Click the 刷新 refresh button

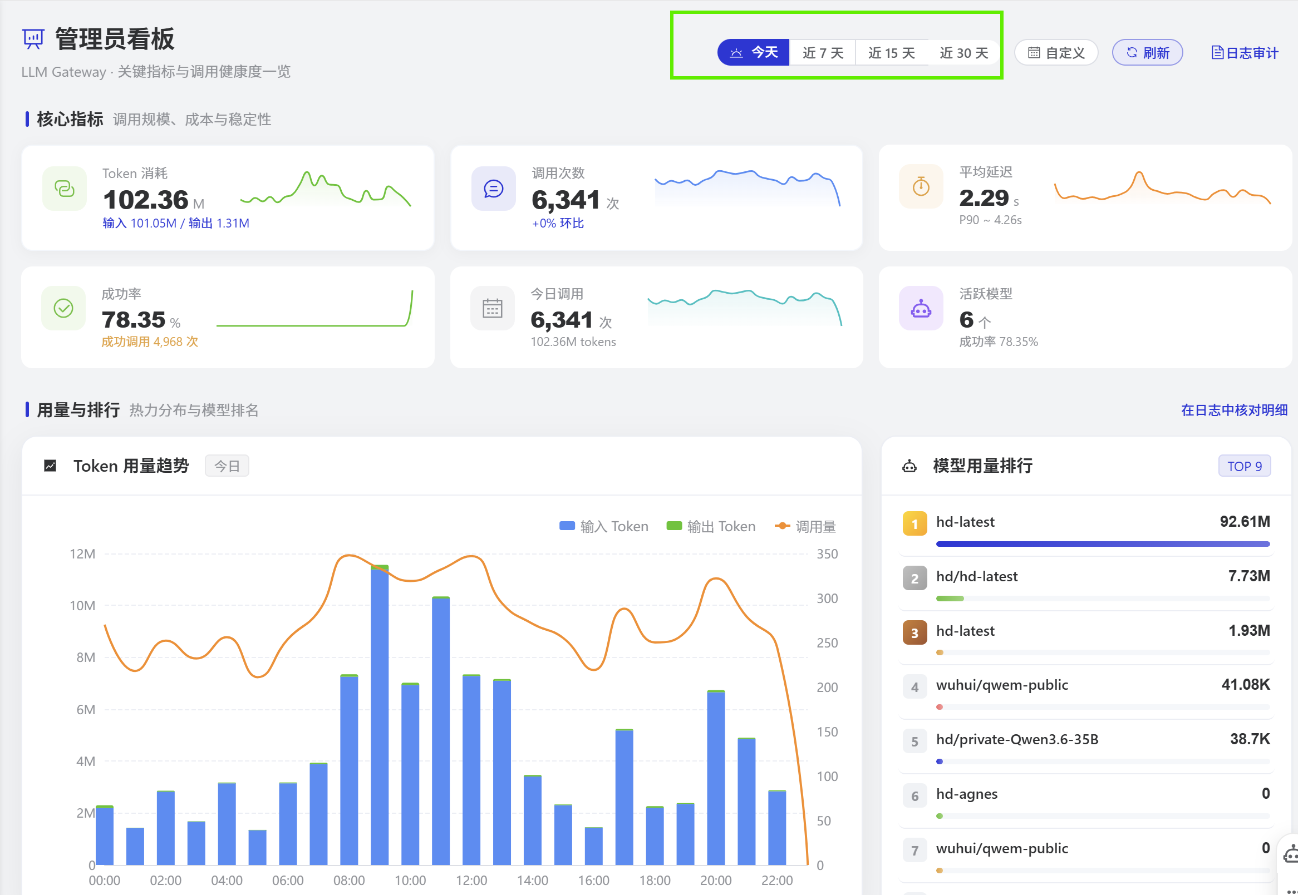coord(1148,52)
